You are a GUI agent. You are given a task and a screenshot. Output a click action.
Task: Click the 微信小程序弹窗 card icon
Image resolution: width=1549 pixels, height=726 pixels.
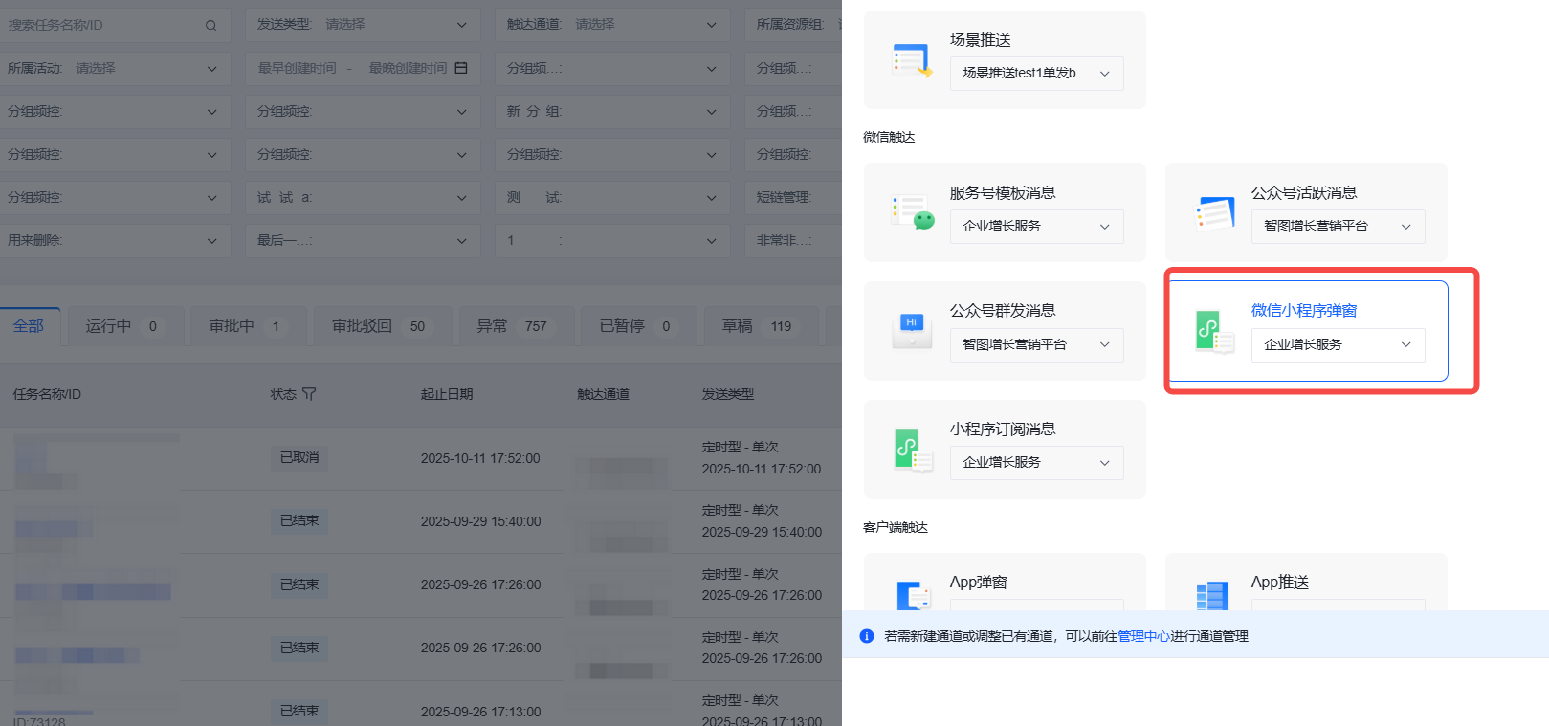[x=1214, y=331]
